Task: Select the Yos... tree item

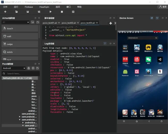Action: click(34, 108)
